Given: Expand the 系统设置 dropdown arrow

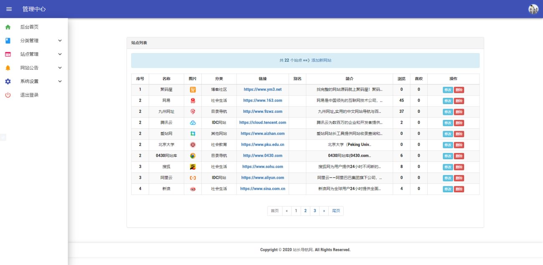Looking at the screenshot, I should point(60,82).
